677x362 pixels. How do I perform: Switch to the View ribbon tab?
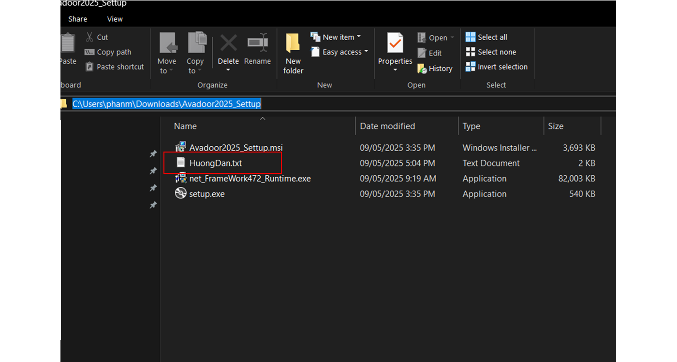click(115, 19)
